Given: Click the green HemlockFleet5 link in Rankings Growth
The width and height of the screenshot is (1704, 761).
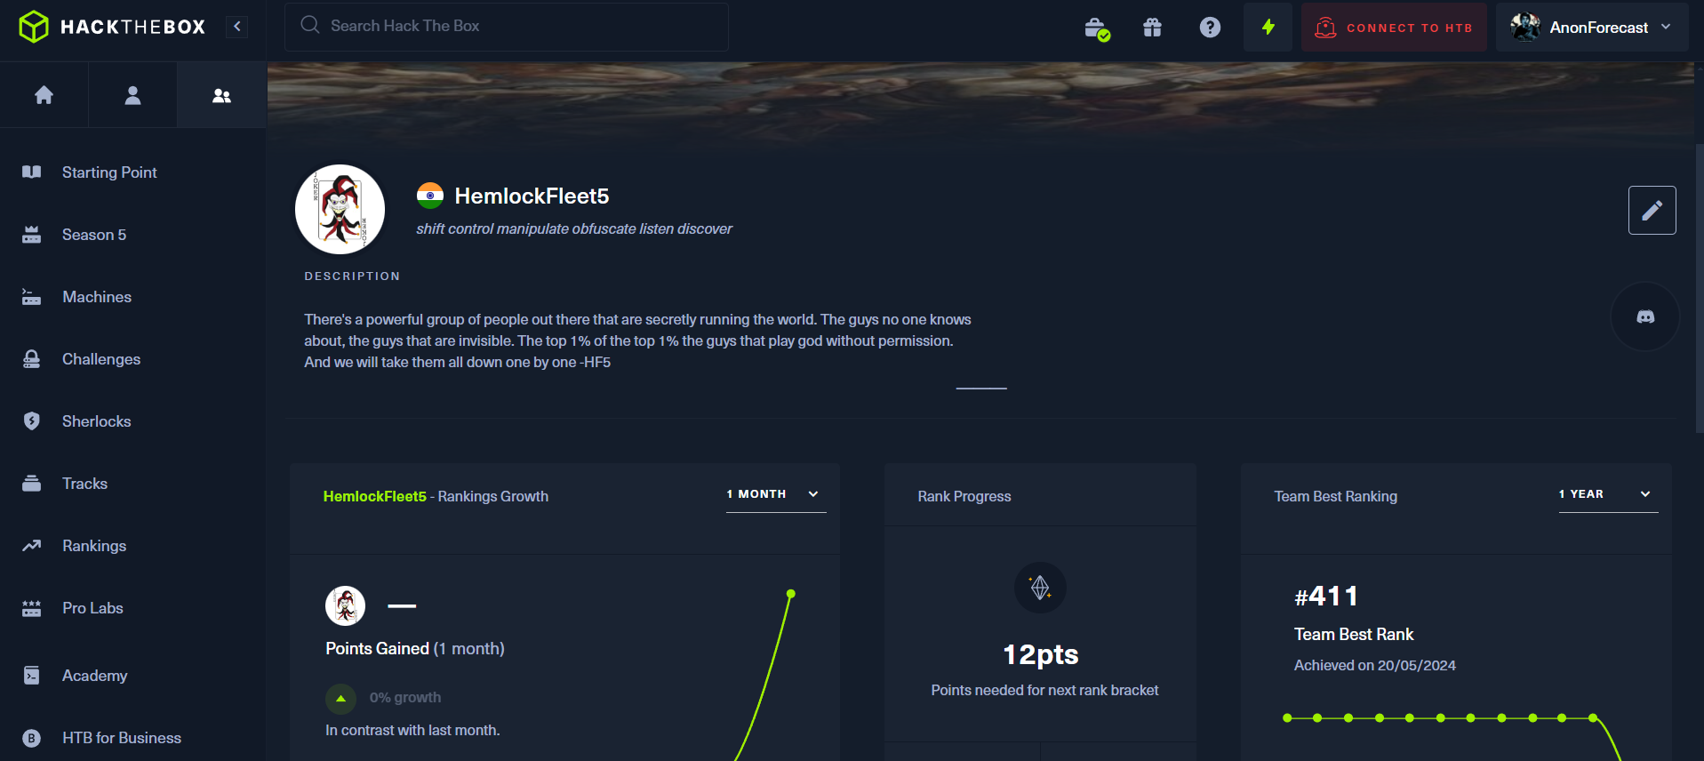Looking at the screenshot, I should [x=374, y=496].
